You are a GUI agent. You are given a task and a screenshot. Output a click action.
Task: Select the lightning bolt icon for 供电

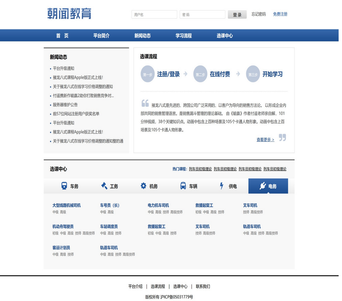(222, 186)
